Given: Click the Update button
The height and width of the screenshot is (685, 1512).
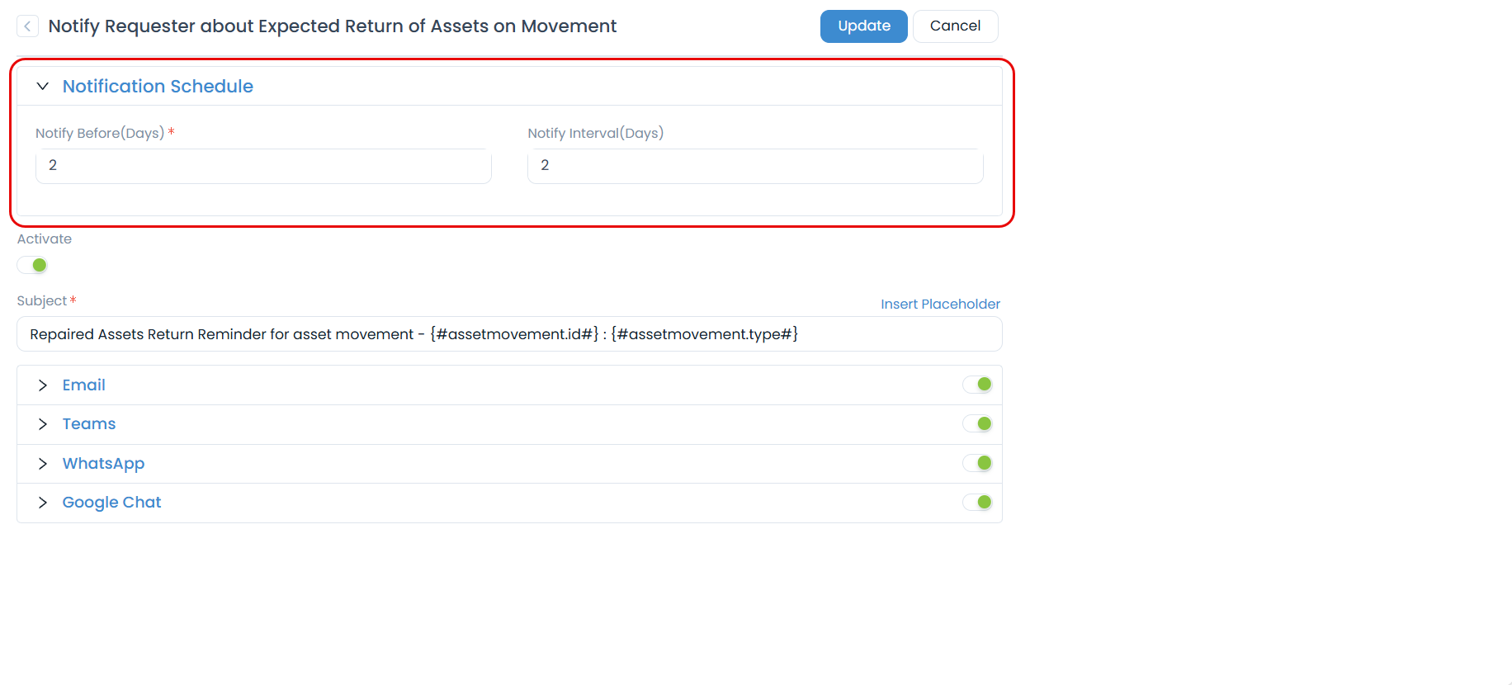Looking at the screenshot, I should (x=863, y=26).
